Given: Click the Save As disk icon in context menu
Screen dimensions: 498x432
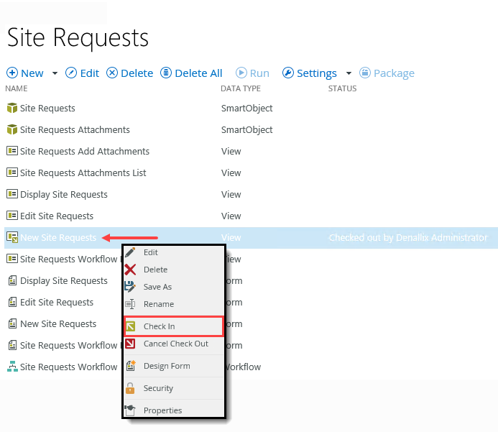Looking at the screenshot, I should click(x=130, y=287).
